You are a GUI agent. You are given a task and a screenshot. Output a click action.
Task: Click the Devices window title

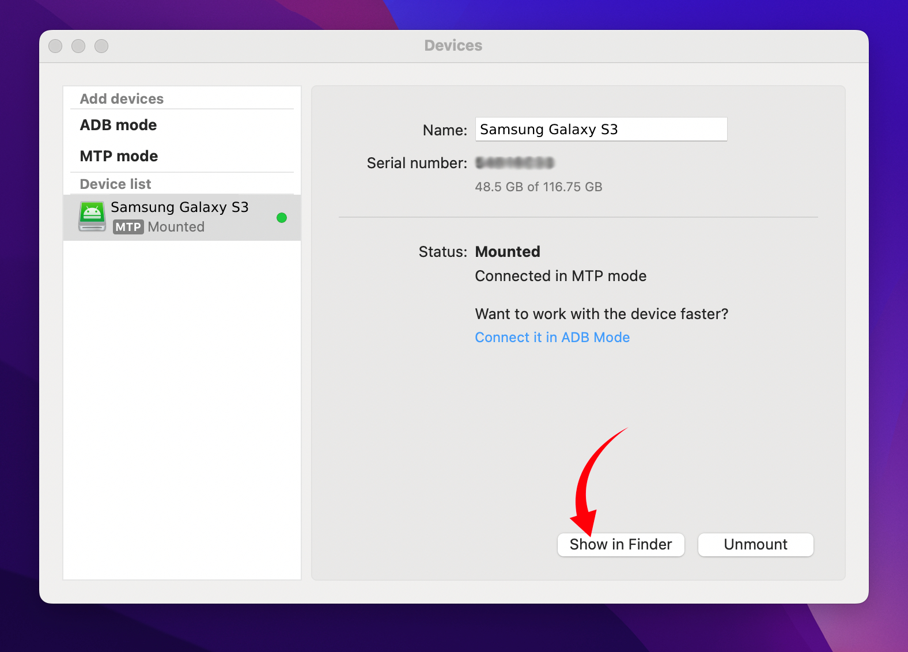[453, 46]
